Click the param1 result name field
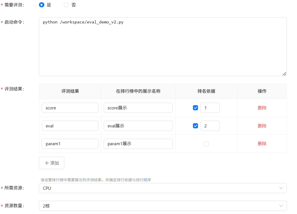Image resolution: width=297 pixels, height=214 pixels. coord(70,144)
